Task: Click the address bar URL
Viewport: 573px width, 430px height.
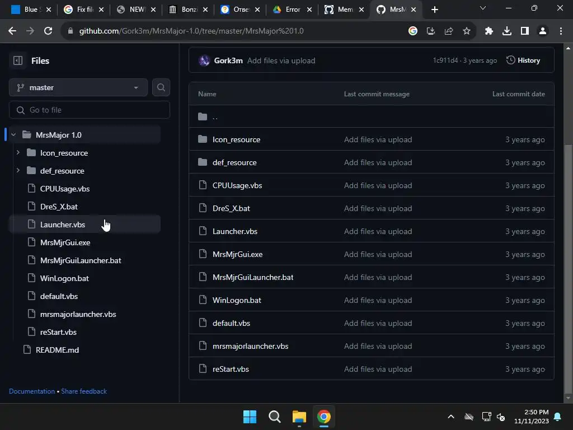Action: click(x=191, y=31)
